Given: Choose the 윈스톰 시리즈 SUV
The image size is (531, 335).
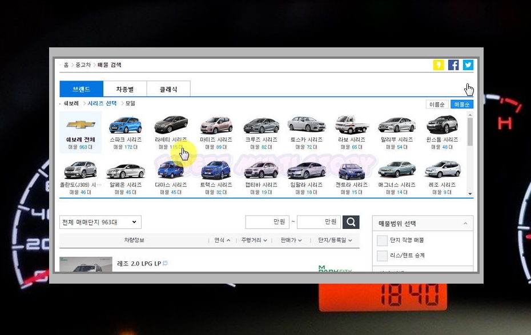Looking at the screenshot, I should click(442, 132).
